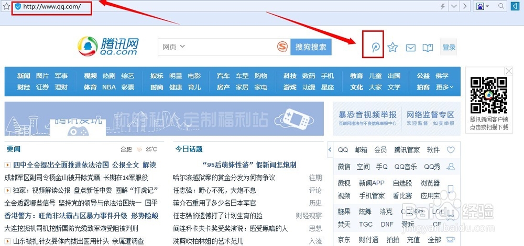Click the phone icon in services panel
Screen dimensions: 524x246
click(451, 189)
